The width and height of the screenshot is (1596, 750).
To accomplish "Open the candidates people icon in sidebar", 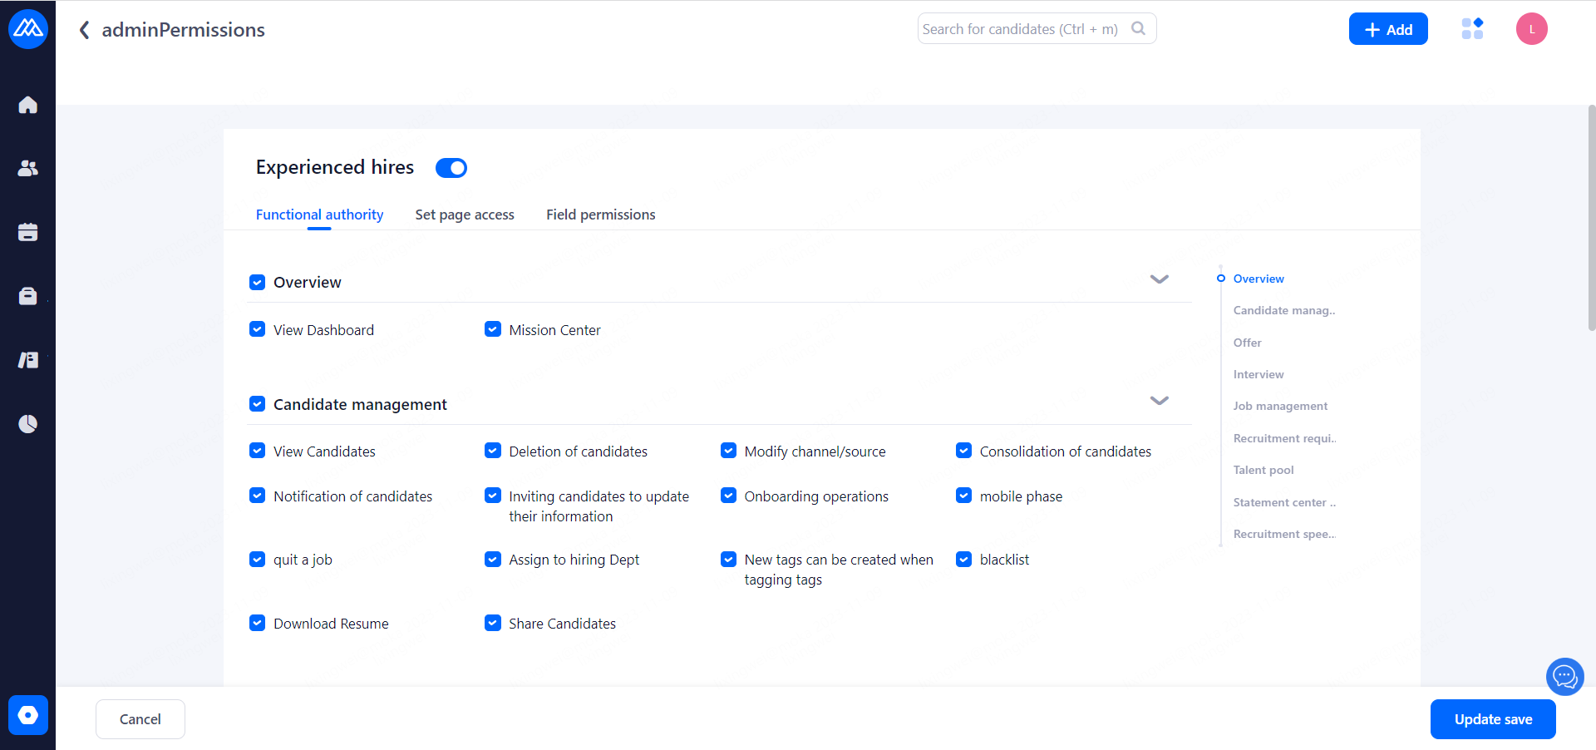I will tap(27, 169).
